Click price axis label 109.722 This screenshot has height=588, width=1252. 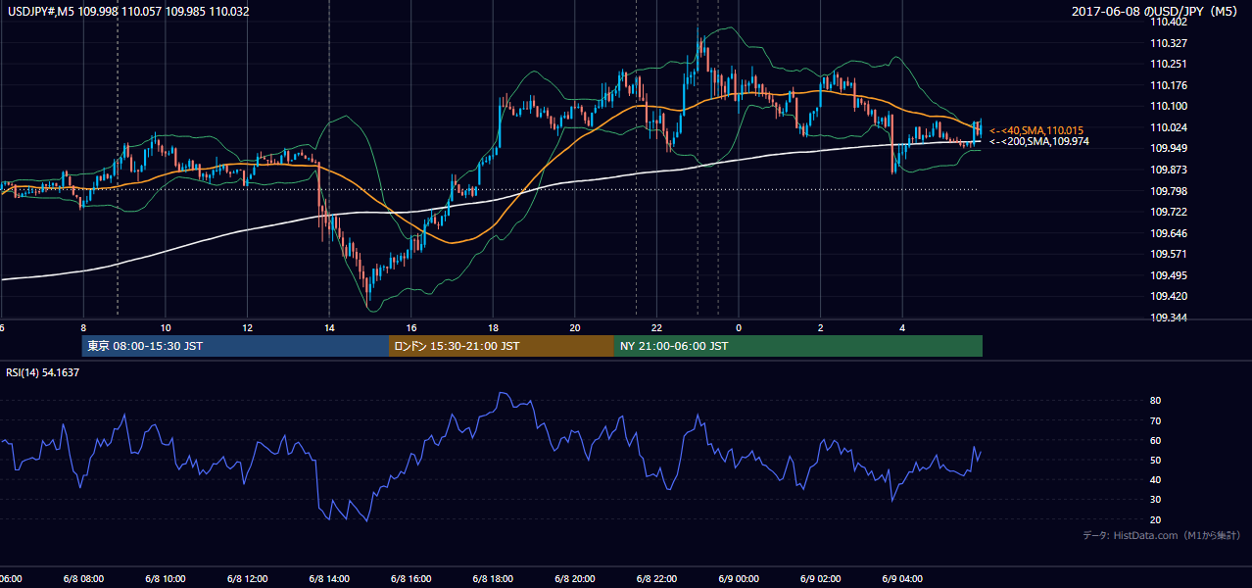coord(1170,212)
